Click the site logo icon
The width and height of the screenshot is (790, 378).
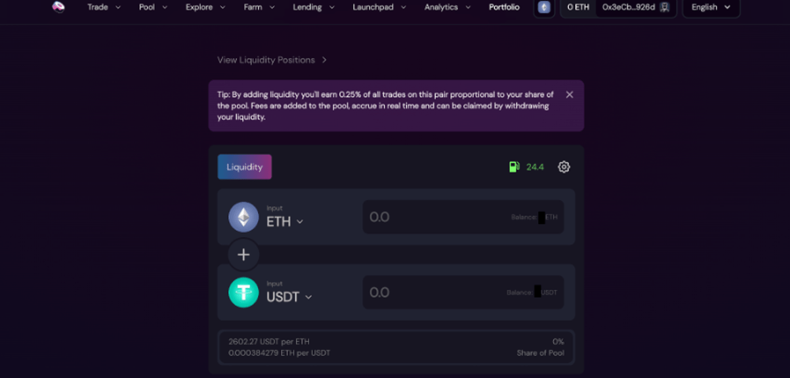[58, 7]
